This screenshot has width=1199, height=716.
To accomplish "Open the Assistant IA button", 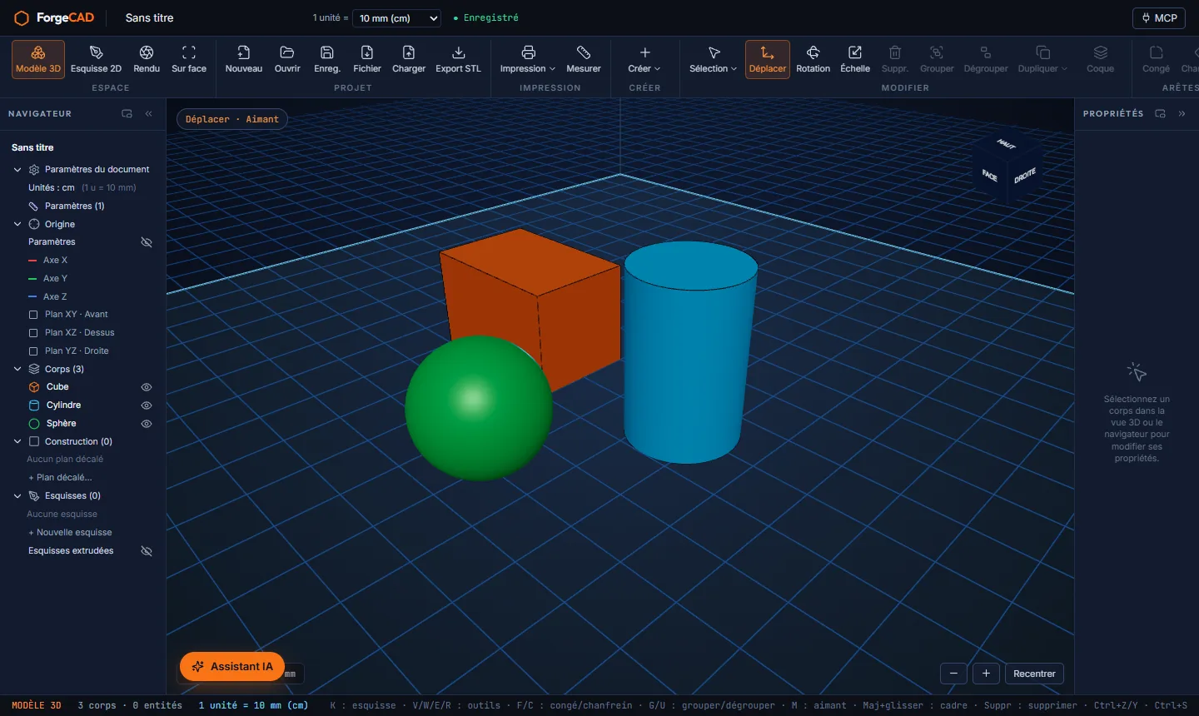I will (232, 666).
